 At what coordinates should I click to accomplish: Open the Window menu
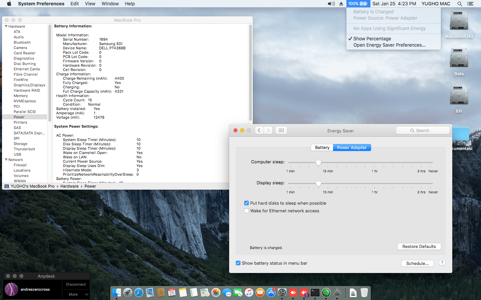tap(110, 4)
